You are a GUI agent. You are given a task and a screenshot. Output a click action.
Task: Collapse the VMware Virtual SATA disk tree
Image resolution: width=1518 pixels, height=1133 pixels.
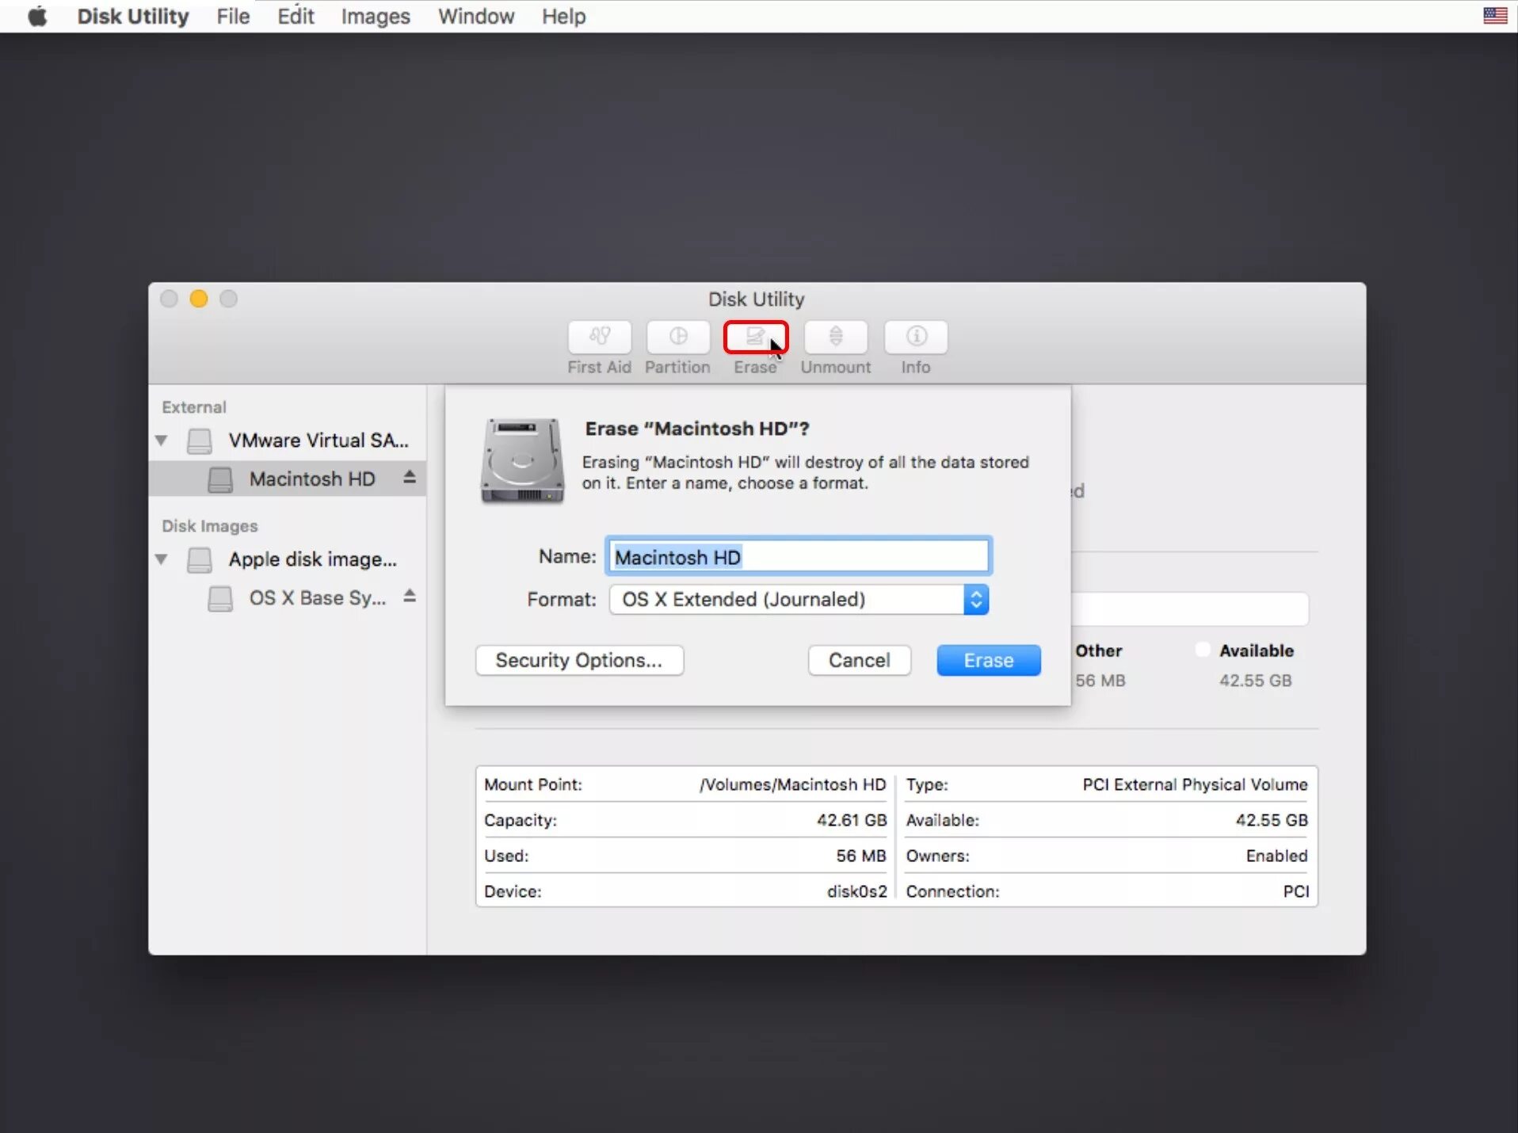point(162,440)
